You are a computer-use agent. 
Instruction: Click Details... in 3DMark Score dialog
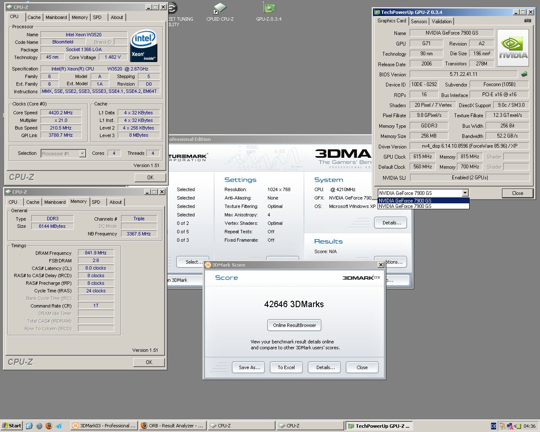click(x=325, y=367)
